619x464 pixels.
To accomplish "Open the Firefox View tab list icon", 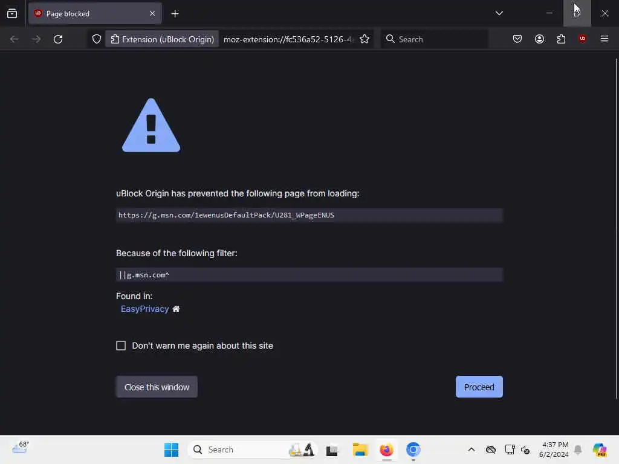I will pyautogui.click(x=12, y=13).
